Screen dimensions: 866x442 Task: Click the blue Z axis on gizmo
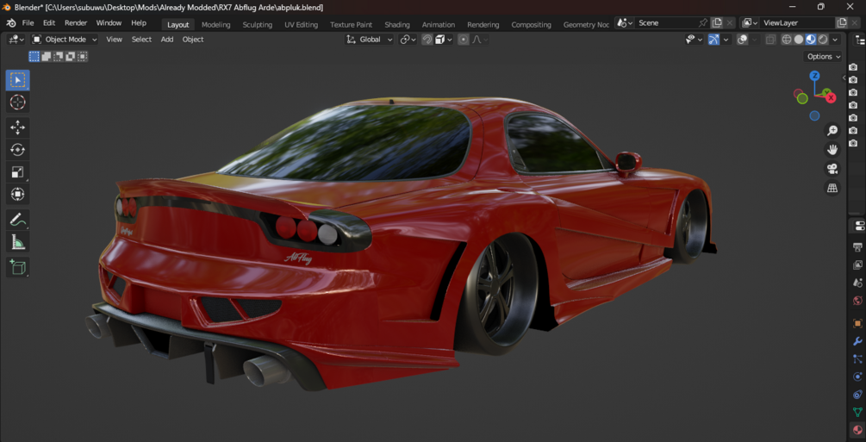(x=814, y=76)
